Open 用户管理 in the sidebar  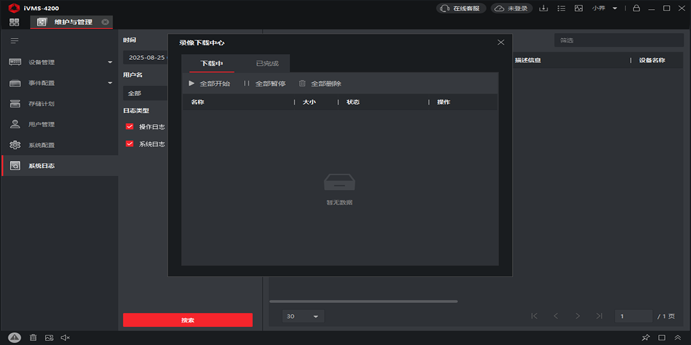[60, 124]
